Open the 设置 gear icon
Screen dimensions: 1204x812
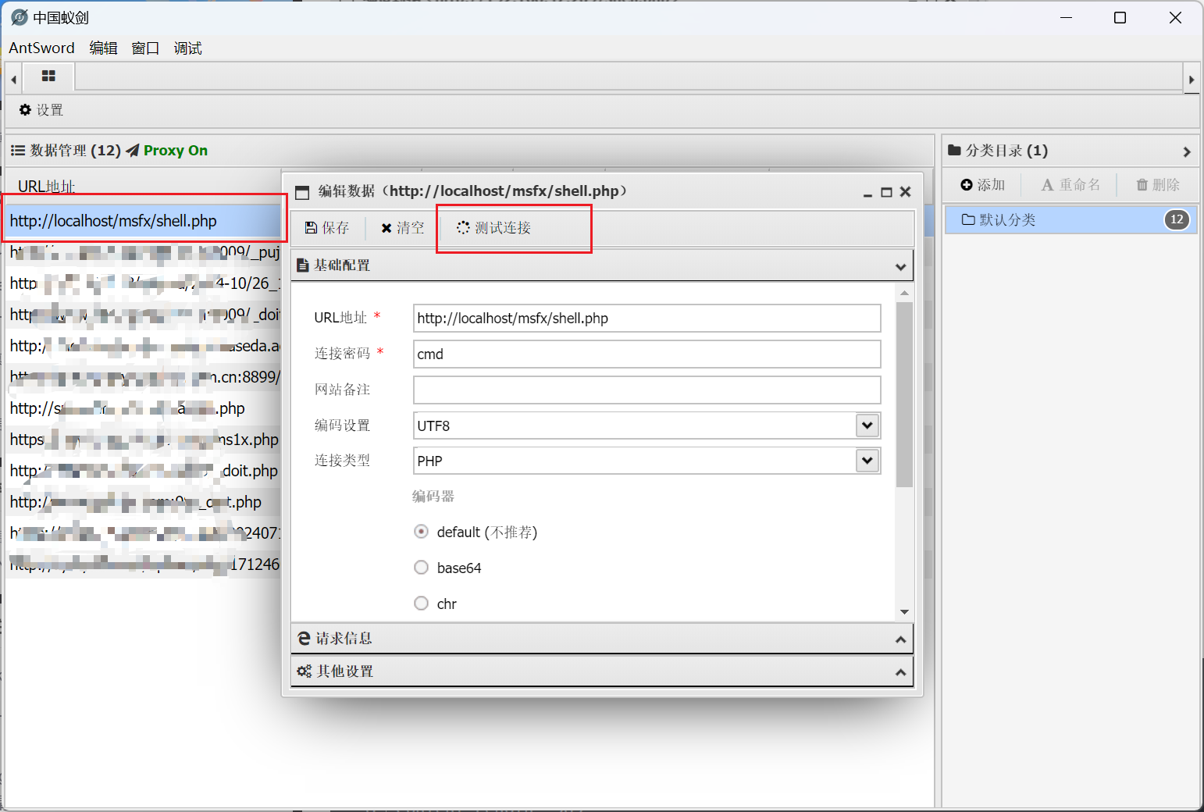click(25, 110)
